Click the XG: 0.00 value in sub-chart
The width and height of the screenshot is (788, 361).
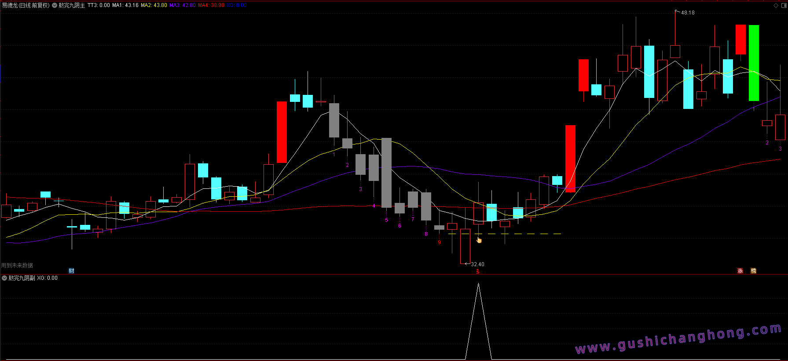click(48, 278)
